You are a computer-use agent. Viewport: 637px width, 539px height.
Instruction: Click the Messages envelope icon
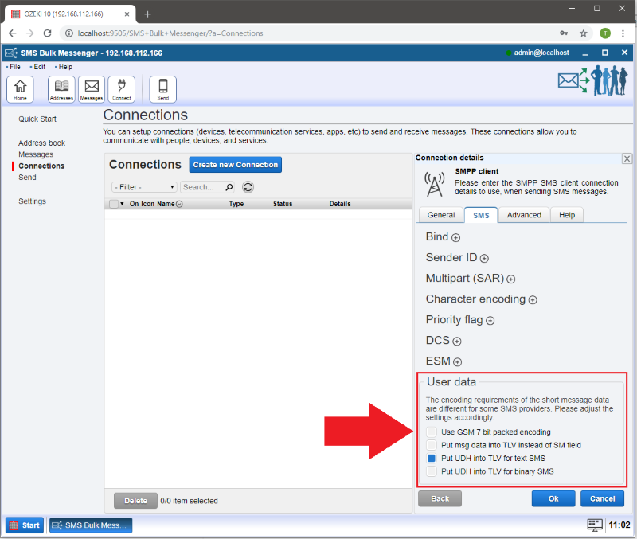pyautogui.click(x=92, y=88)
